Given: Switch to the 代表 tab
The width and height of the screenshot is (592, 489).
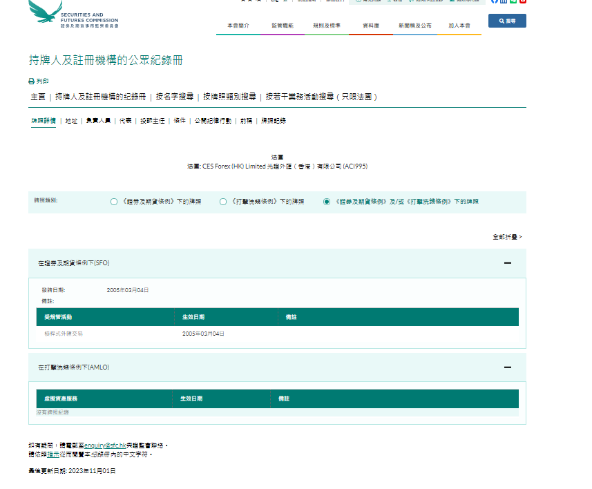Looking at the screenshot, I should coord(125,121).
